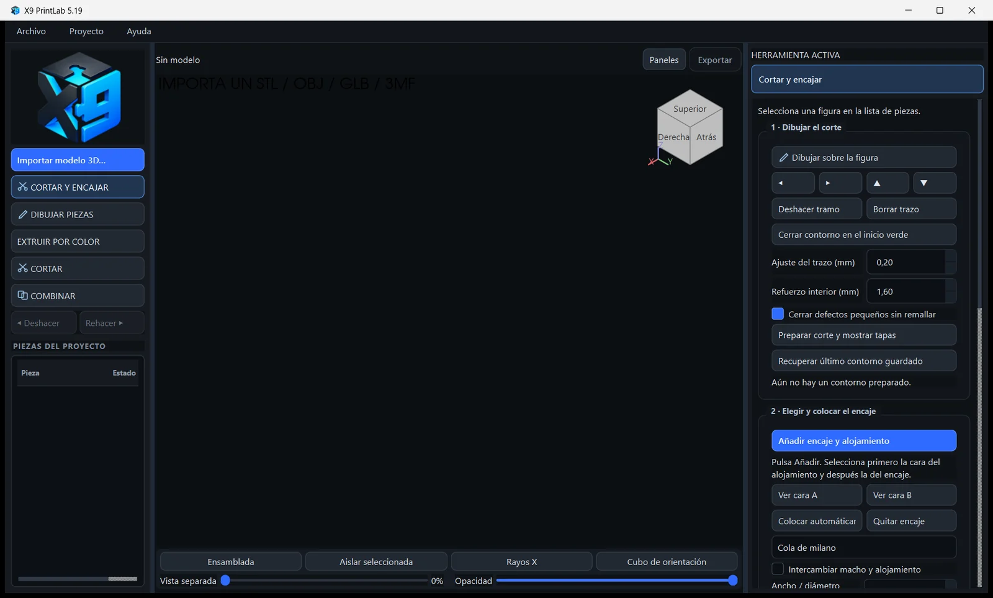Screen dimensions: 993x598
Task: Open the Ayuda menu
Action: pos(139,31)
